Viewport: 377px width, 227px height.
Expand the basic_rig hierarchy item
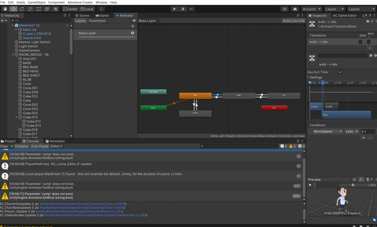pos(16,29)
